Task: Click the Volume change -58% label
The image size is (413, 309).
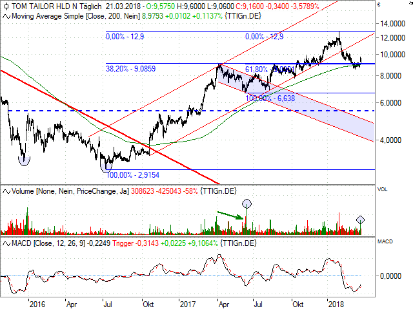Action: (190, 191)
